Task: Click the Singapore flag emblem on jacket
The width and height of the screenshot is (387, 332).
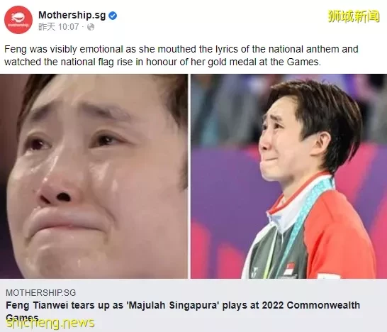Action: pos(289,269)
